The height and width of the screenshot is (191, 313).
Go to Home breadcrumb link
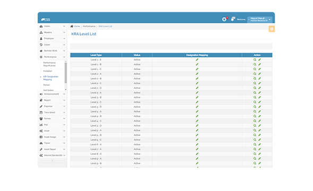pos(77,27)
